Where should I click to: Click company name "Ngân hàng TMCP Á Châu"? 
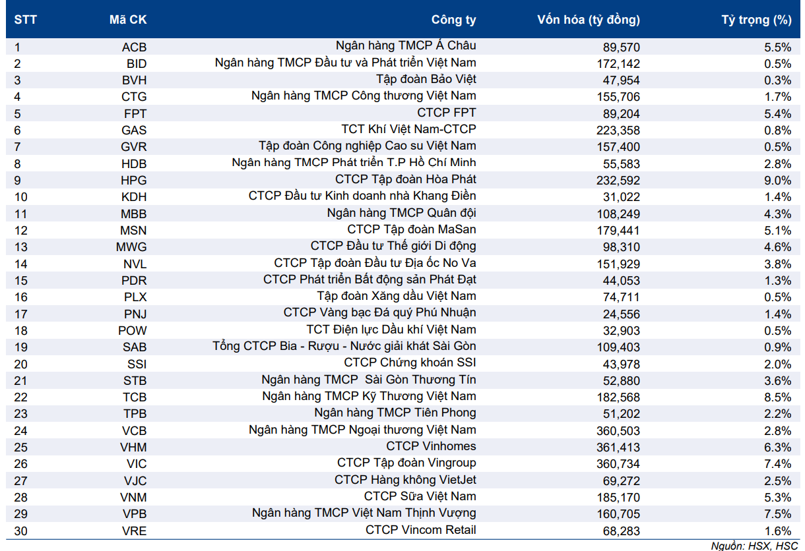[406, 46]
